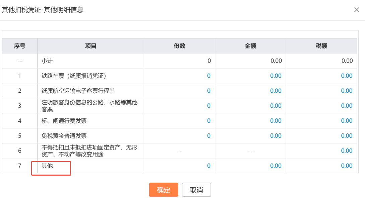This screenshot has height=198, width=365.
Task: Click the 项目 column header
Action: click(90, 46)
